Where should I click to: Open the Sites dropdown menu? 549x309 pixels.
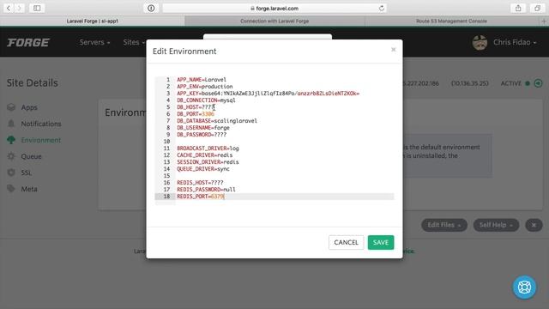134,42
